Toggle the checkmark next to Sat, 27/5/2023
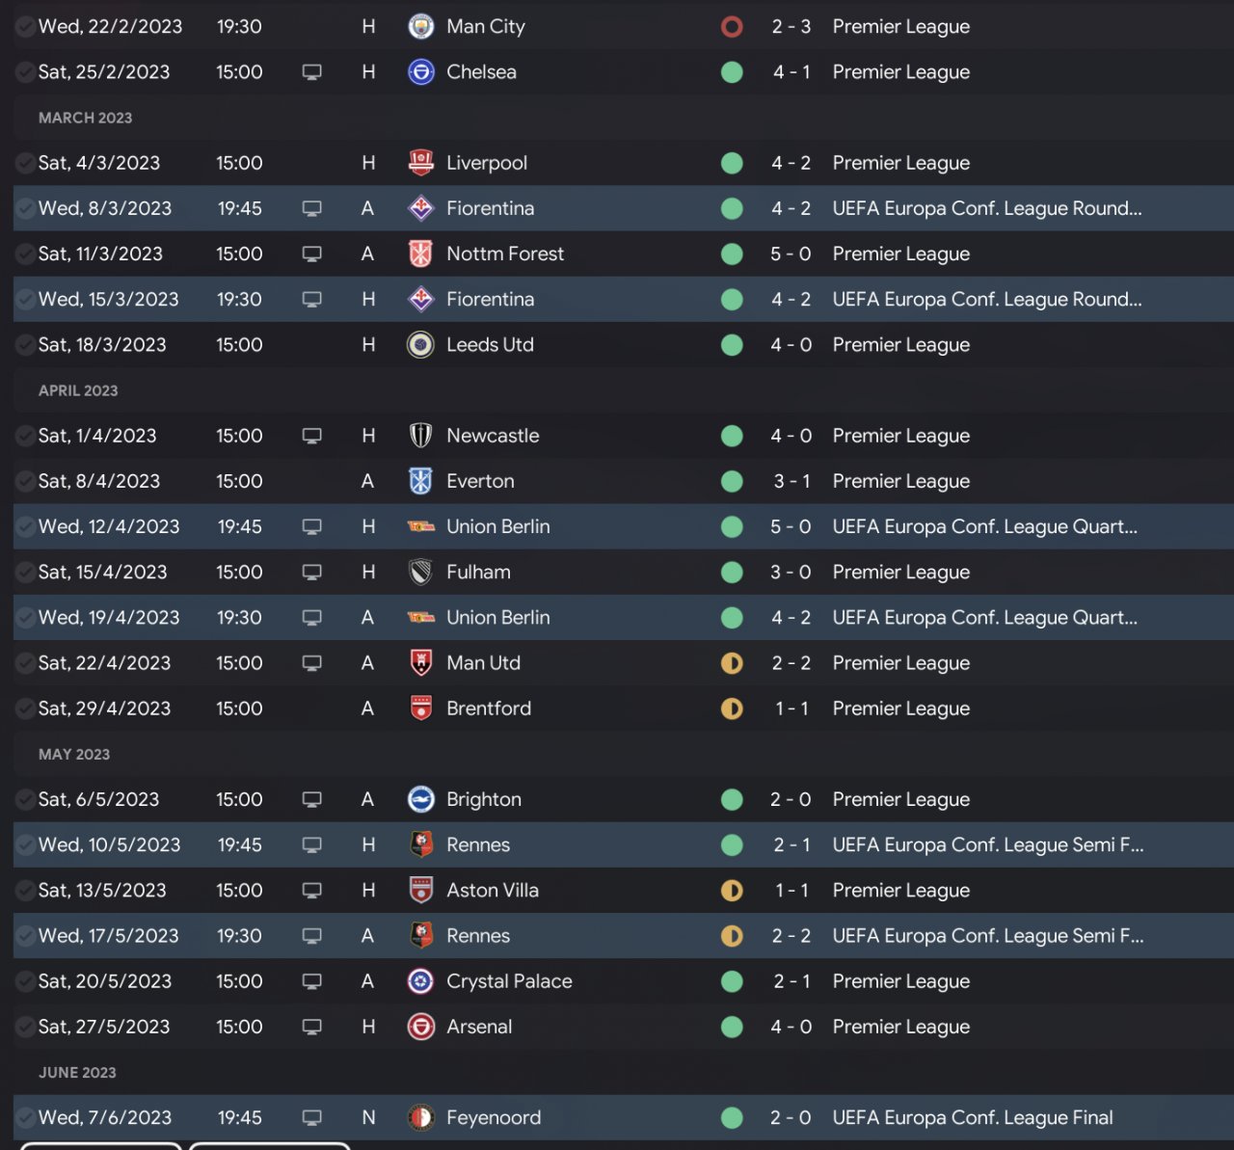Image resolution: width=1234 pixels, height=1150 pixels. (25, 1027)
